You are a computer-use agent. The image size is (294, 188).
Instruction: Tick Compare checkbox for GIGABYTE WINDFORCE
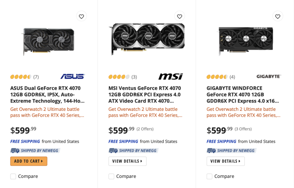(x=210, y=176)
